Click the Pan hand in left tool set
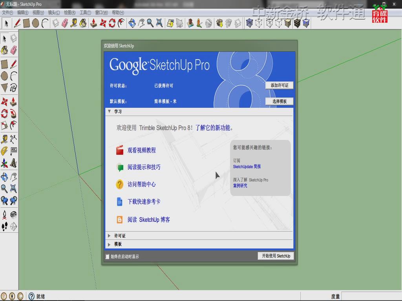The height and width of the screenshot is (301, 402). click(x=14, y=177)
